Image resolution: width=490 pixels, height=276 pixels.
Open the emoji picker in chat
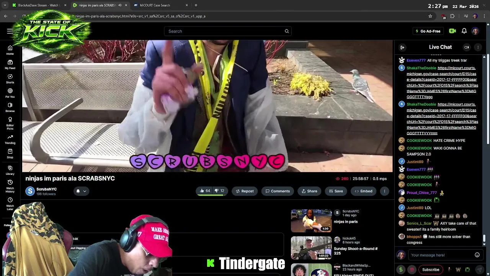[477, 255]
